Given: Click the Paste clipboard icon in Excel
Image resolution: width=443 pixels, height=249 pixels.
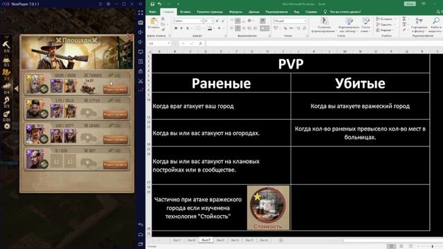Looking at the screenshot, I should click(154, 21).
